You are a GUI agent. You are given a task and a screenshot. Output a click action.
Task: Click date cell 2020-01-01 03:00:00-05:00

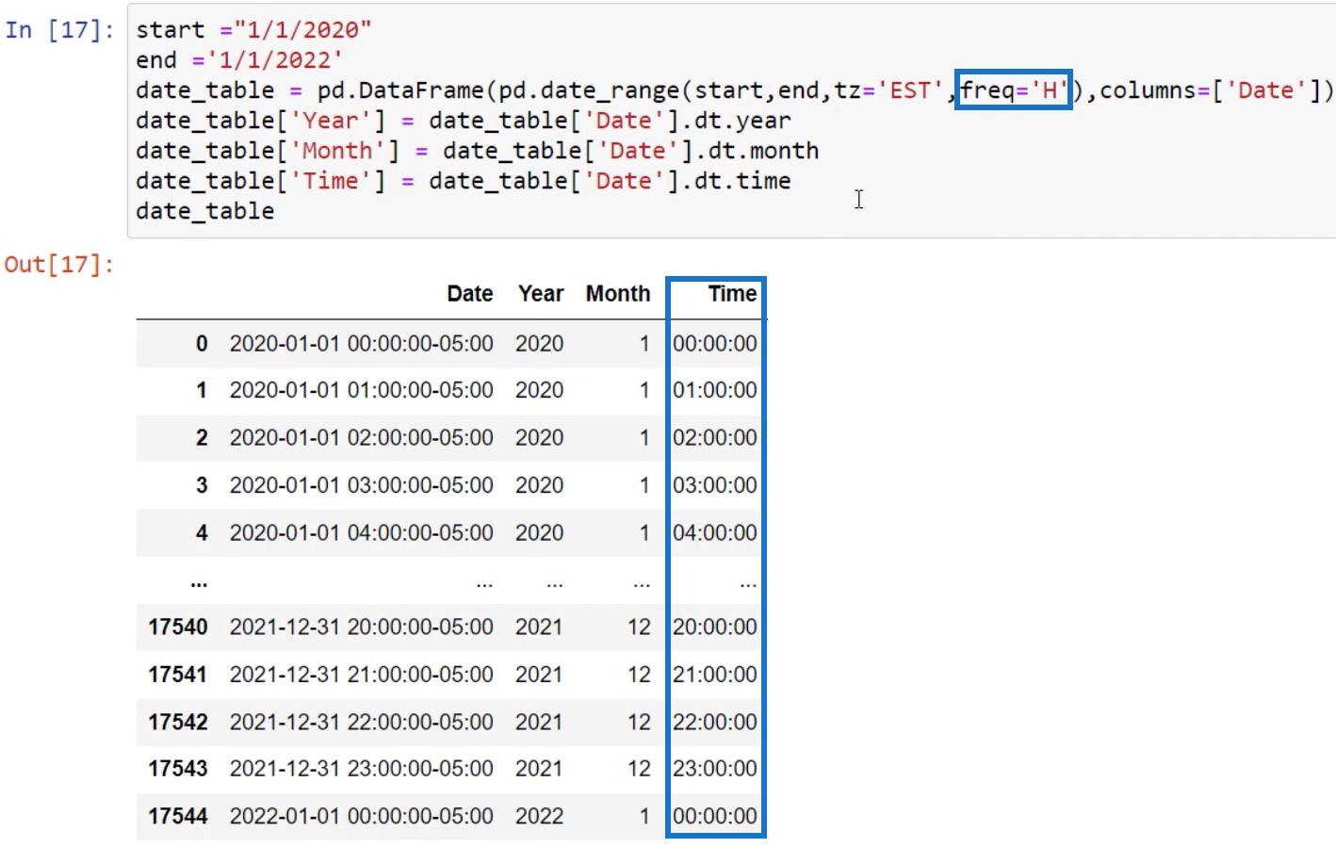pos(362,485)
